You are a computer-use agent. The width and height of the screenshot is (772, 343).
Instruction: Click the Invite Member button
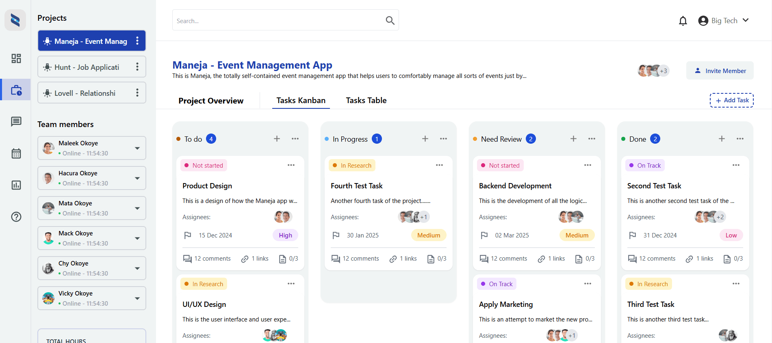pyautogui.click(x=720, y=71)
